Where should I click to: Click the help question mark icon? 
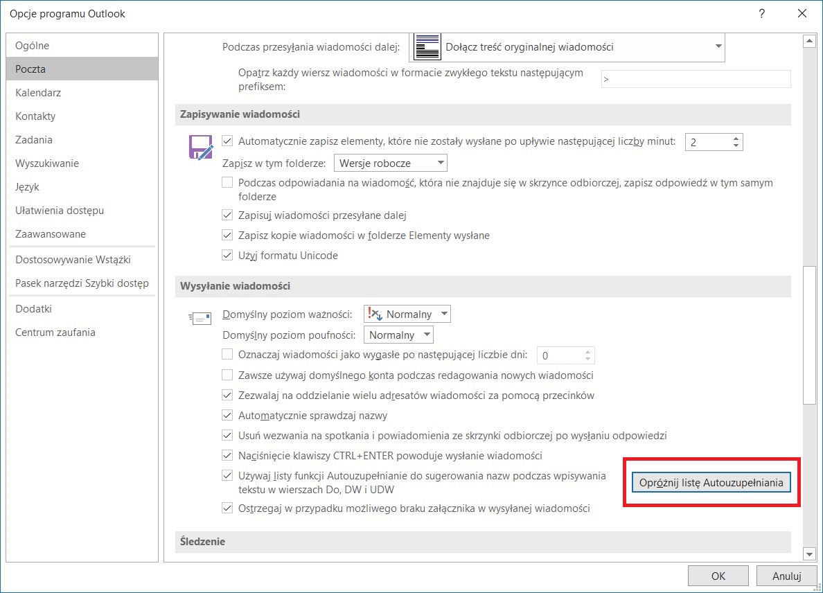[762, 13]
